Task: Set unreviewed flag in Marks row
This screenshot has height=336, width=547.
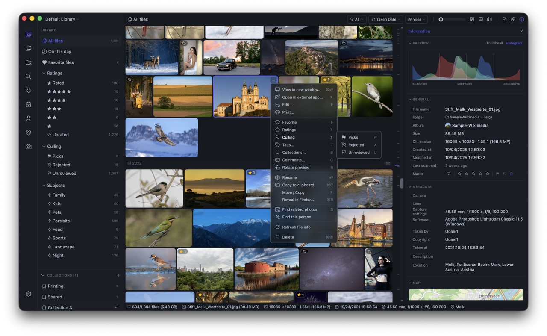Action: [x=512, y=174]
